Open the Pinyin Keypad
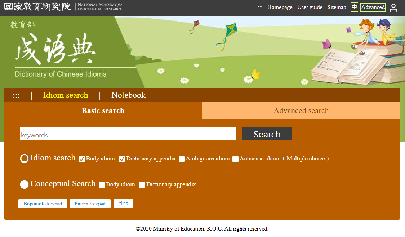Image resolution: width=405 pixels, height=237 pixels. 90,204
